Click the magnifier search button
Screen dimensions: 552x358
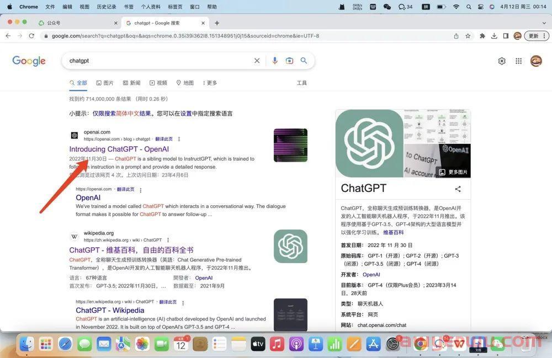[304, 61]
